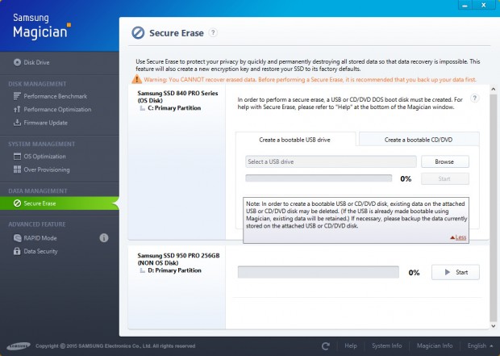Click the refresh icon in footer
The image size is (500, 356).
tap(326, 346)
